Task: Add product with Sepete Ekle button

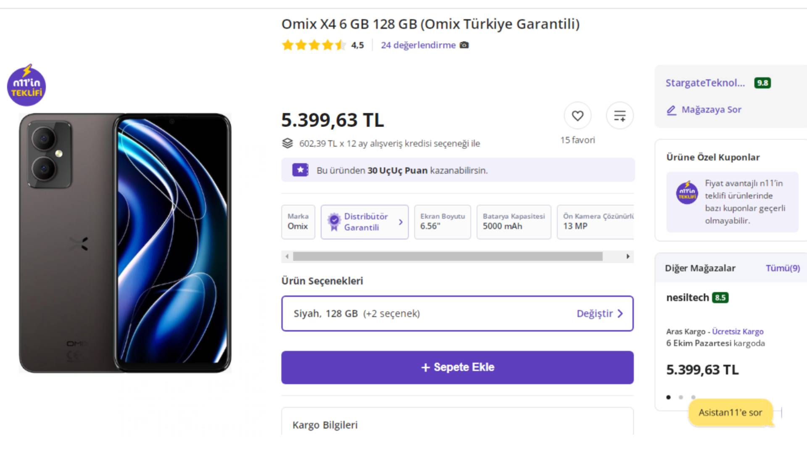Action: click(457, 367)
